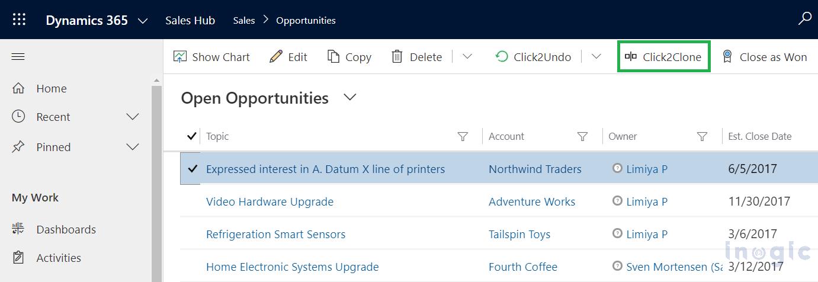The image size is (818, 282).
Task: Click the search magnifier icon
Action: coord(804,20)
